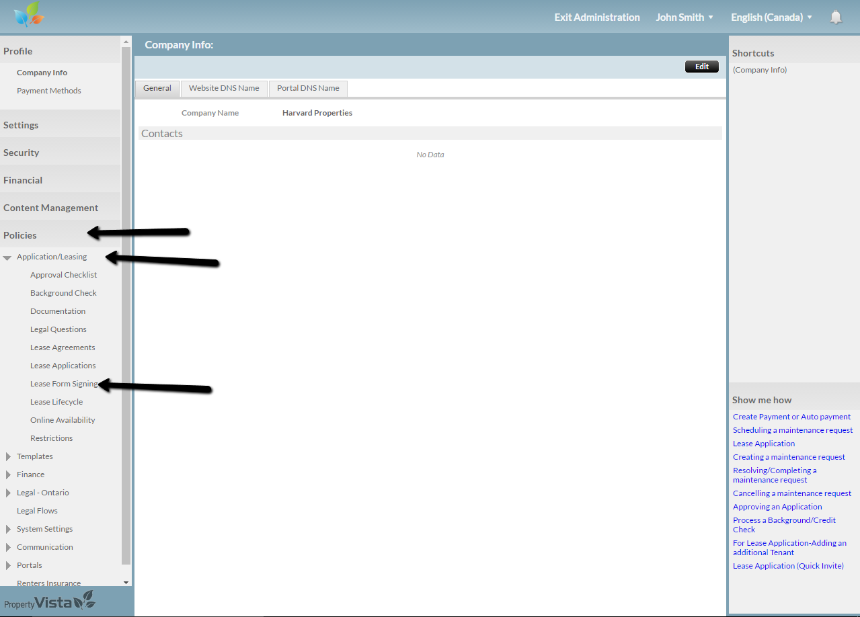Switch to the Website DNS Name tab
The width and height of the screenshot is (860, 617).
[224, 88]
